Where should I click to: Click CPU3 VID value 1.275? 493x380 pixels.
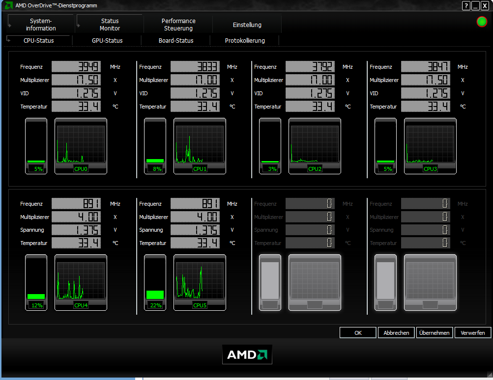click(x=426, y=93)
